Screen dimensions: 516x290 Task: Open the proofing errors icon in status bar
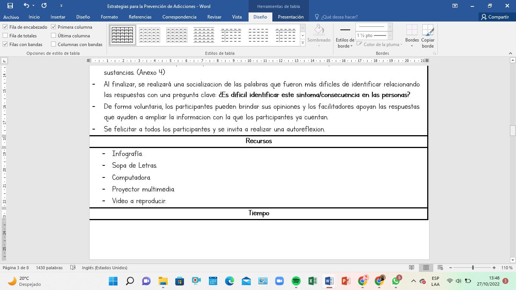[x=73, y=268]
